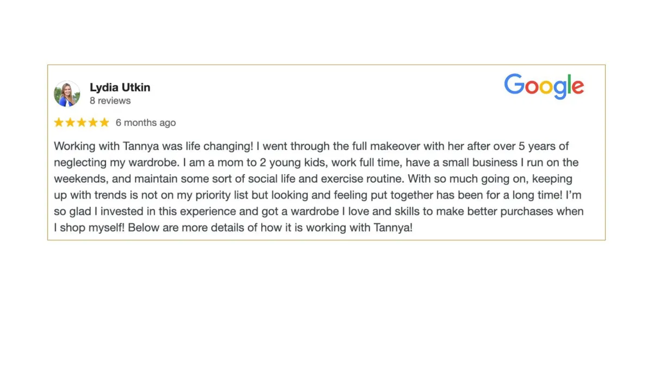The image size is (653, 367).
Task: Open the Lydia Utkin reviewer name
Action: tap(120, 88)
